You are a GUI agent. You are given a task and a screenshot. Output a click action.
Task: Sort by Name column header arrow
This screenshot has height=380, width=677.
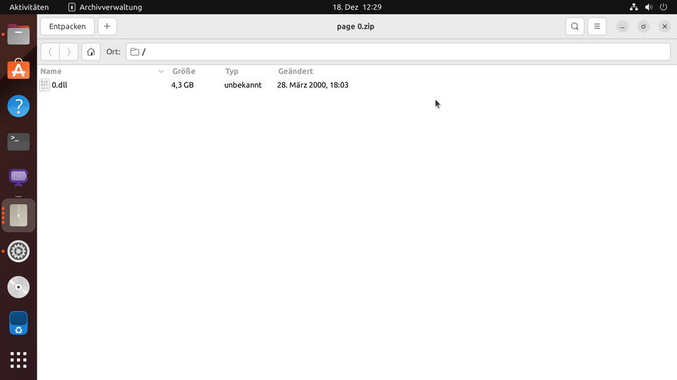161,72
